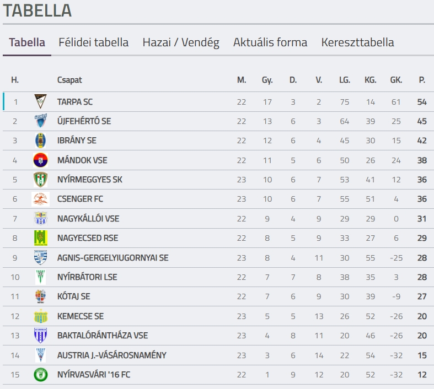Select the Mándok VSE round crest
The width and height of the screenshot is (434, 389).
40,160
